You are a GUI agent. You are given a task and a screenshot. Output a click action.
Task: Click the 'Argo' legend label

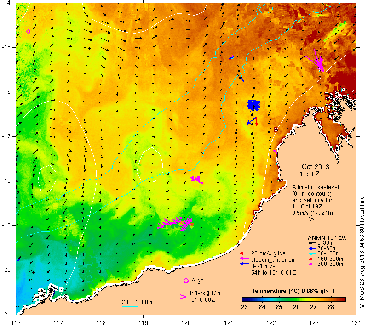coord(197,281)
